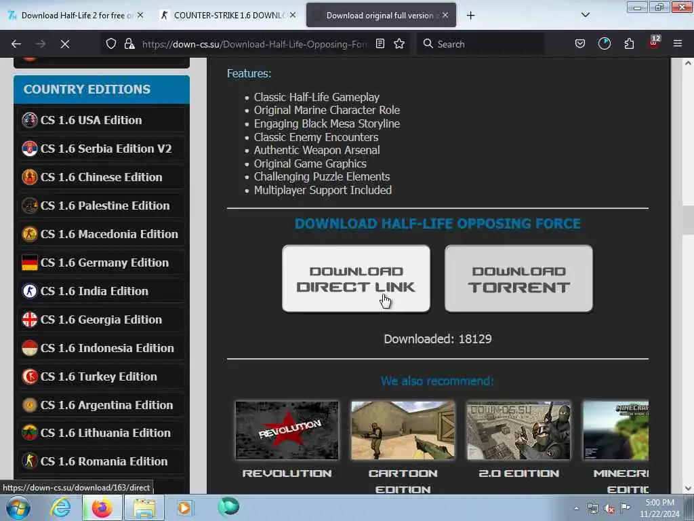694x521 pixels.
Task: Switch to COUNTER-STRIKE 1.6 DOWNLOAD tab
Action: [x=228, y=16]
